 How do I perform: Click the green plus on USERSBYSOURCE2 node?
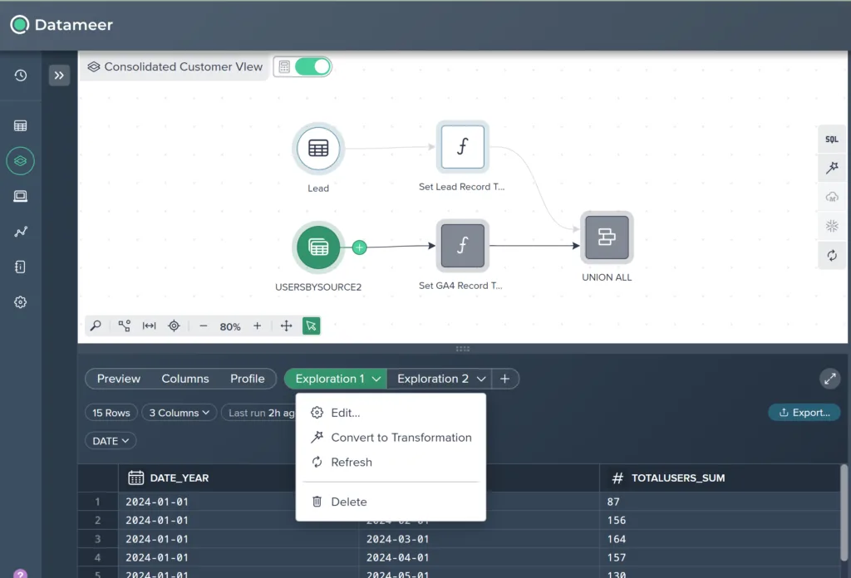pos(359,247)
